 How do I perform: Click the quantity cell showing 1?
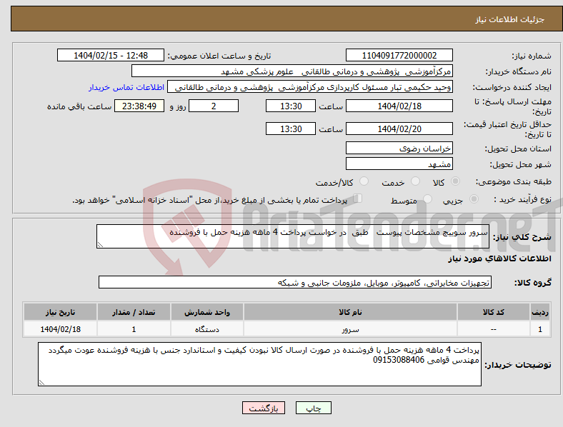(134, 329)
